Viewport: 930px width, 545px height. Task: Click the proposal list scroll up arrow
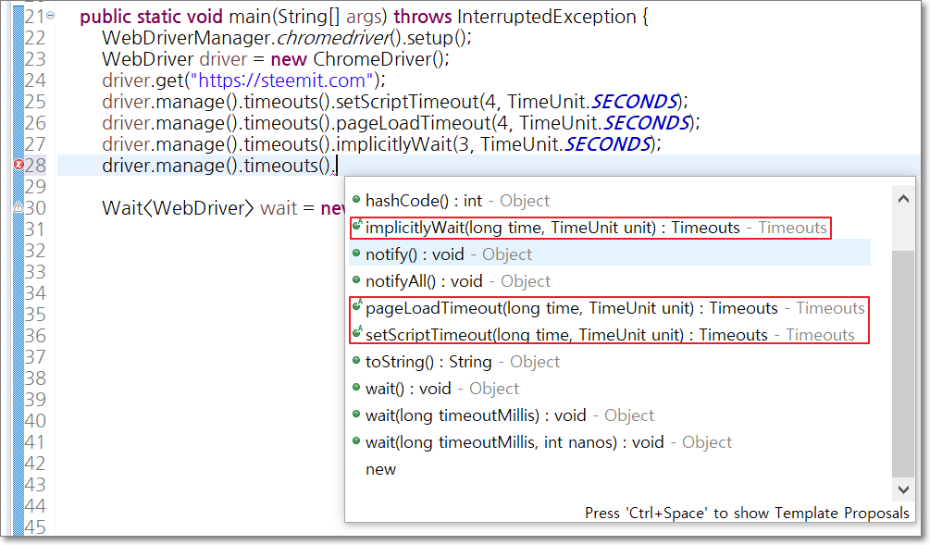click(x=903, y=199)
